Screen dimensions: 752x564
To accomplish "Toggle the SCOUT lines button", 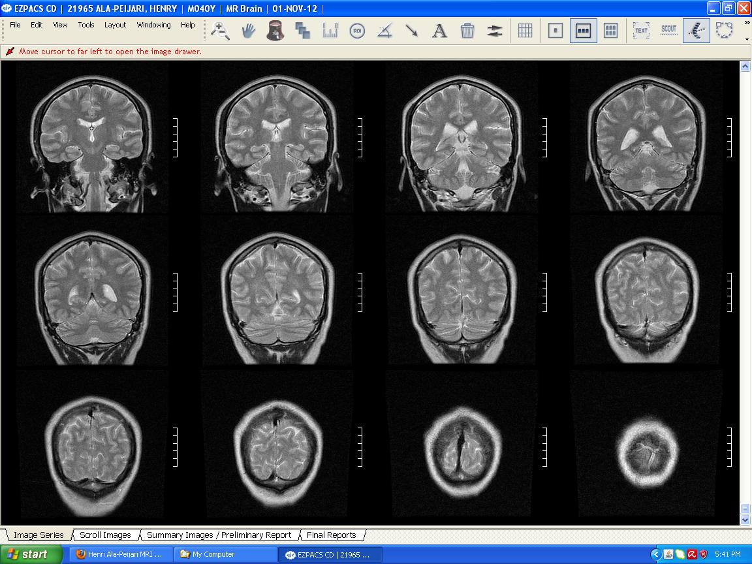I will tap(669, 31).
